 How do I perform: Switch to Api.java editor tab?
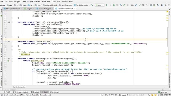[29, 9]
